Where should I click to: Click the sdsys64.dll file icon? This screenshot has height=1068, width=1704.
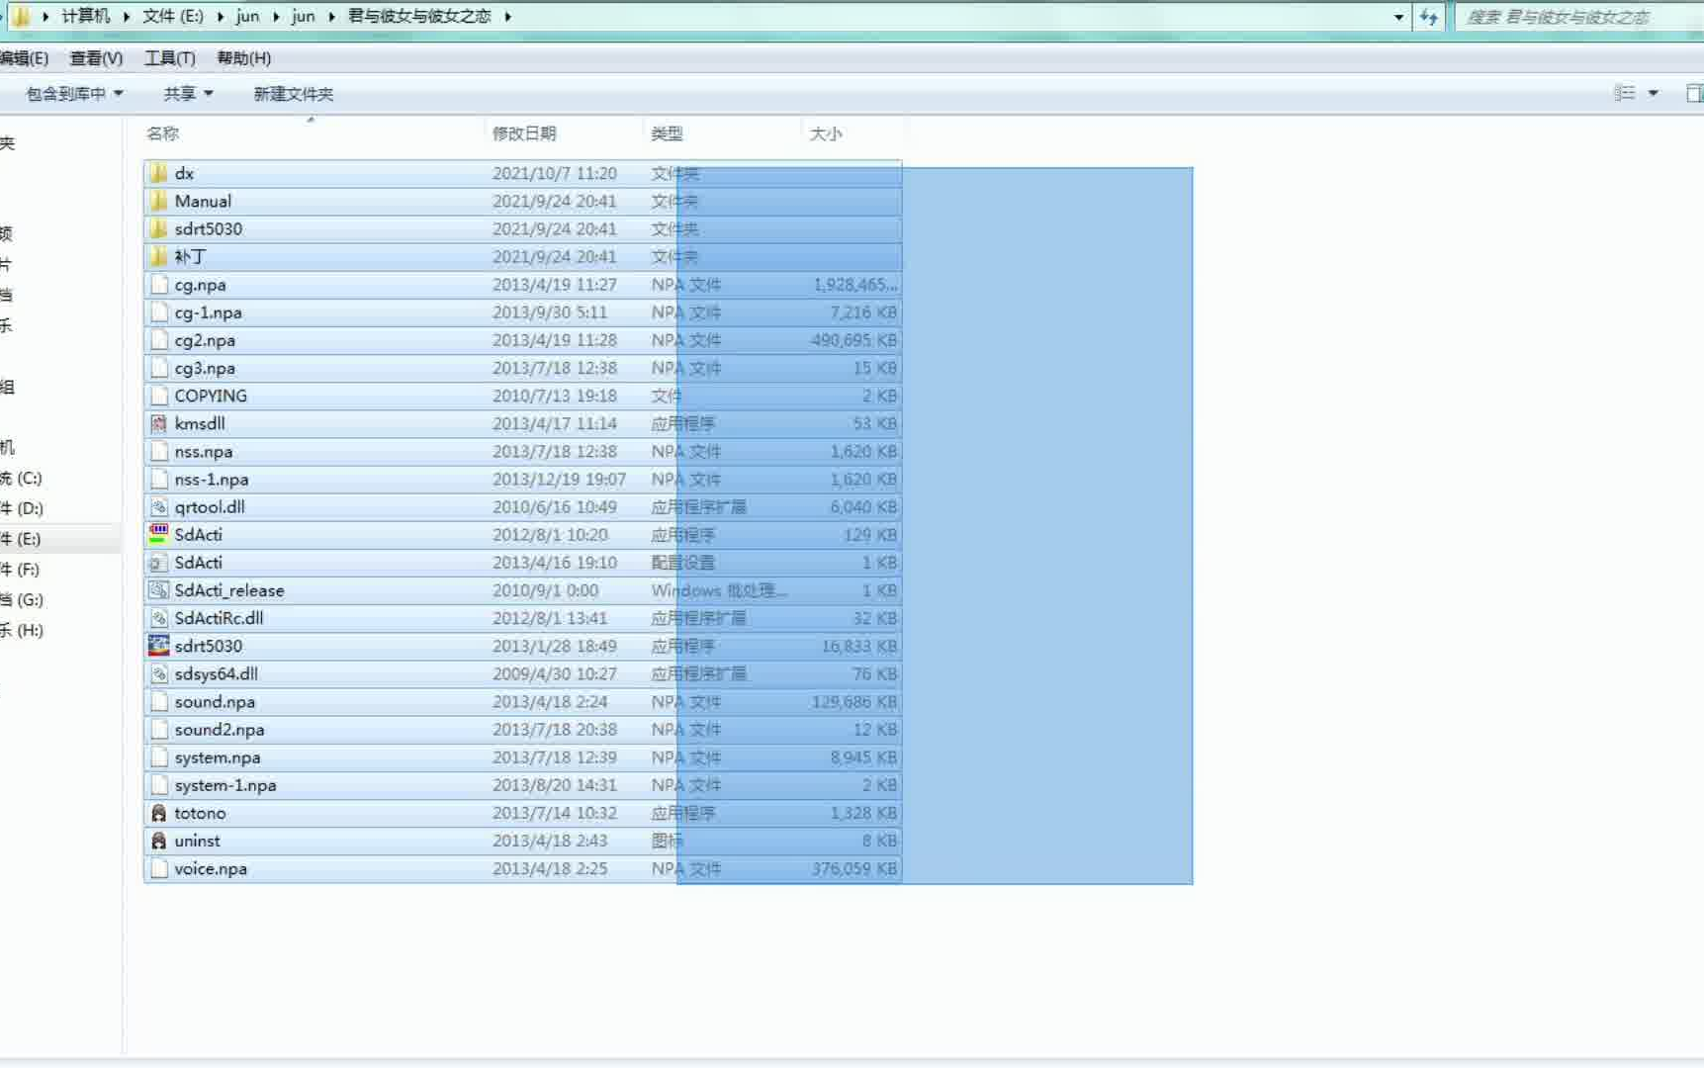tap(158, 673)
